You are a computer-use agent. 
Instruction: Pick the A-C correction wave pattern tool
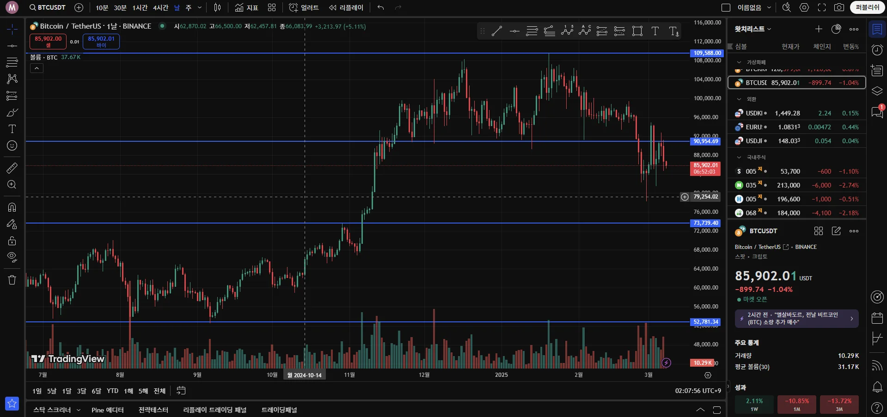585,31
